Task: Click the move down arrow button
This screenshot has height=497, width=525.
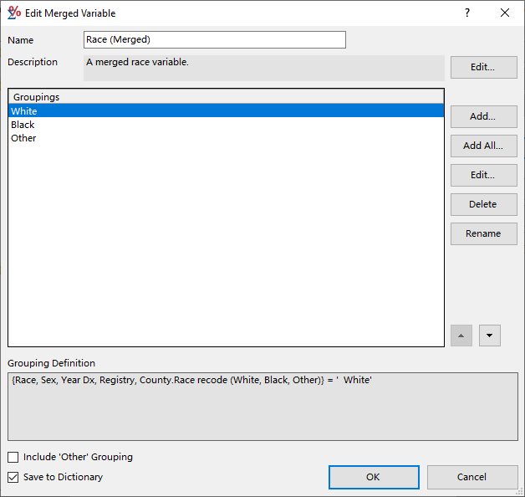Action: (489, 336)
